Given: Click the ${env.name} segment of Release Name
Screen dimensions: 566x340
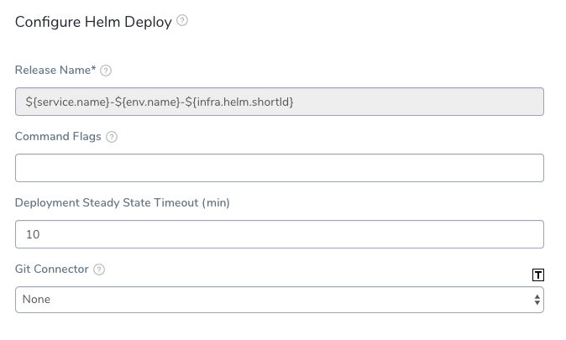Looking at the screenshot, I should [147, 102].
